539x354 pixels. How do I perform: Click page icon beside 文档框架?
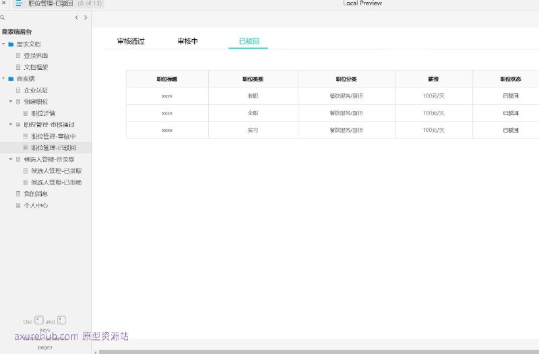tap(18, 67)
